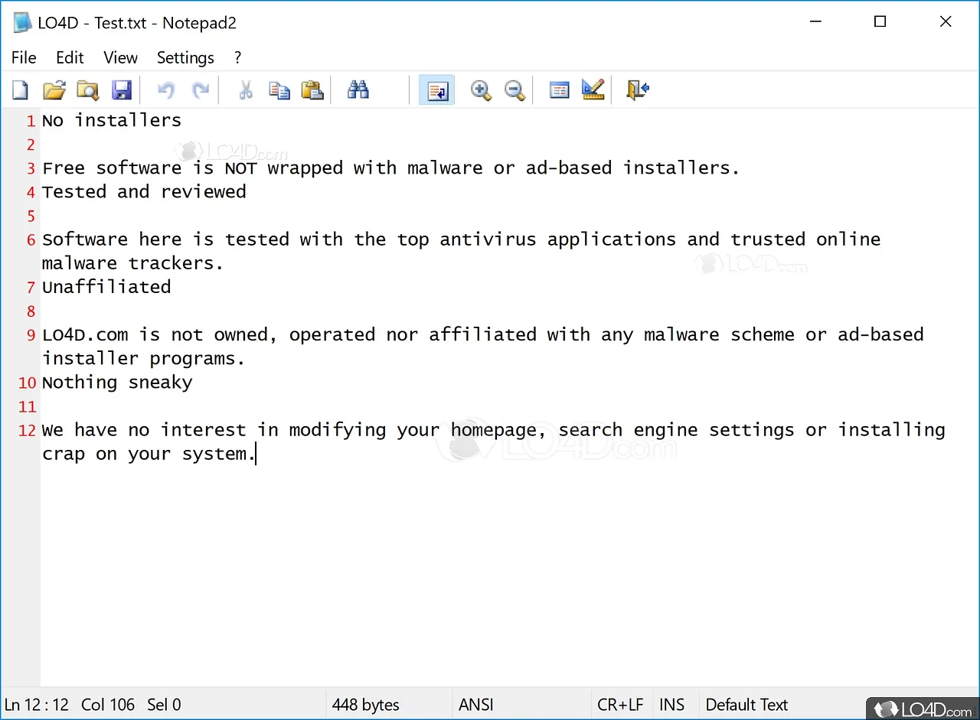
Task: Click the word "NOT" in line 3
Action: (240, 168)
